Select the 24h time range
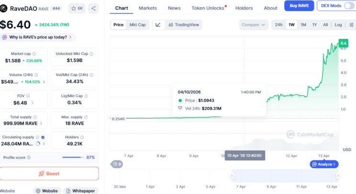The image size is (356, 194). pyautogui.click(x=278, y=25)
